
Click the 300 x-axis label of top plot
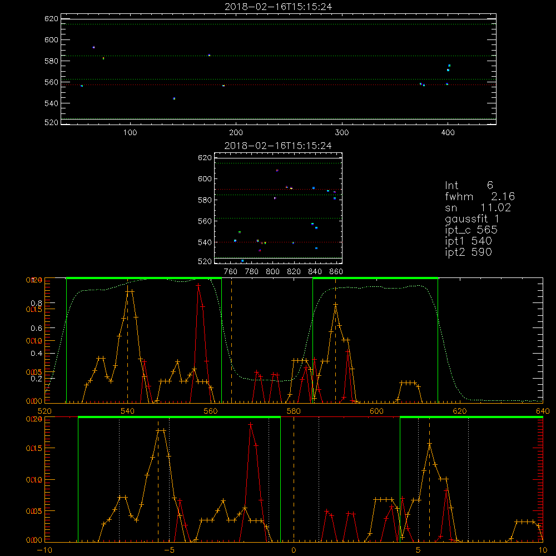point(342,133)
